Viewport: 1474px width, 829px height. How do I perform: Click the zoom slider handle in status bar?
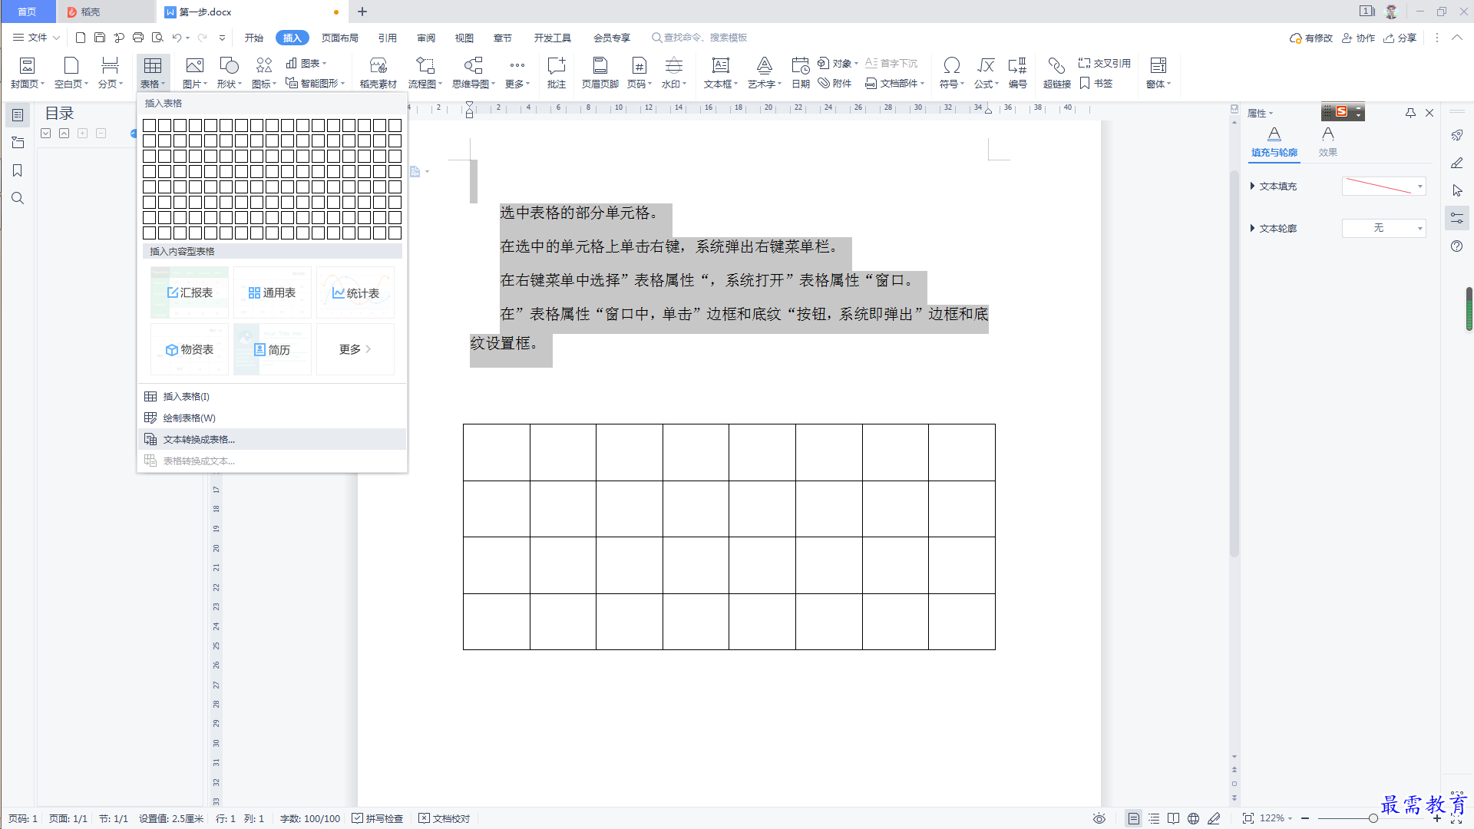(1373, 818)
